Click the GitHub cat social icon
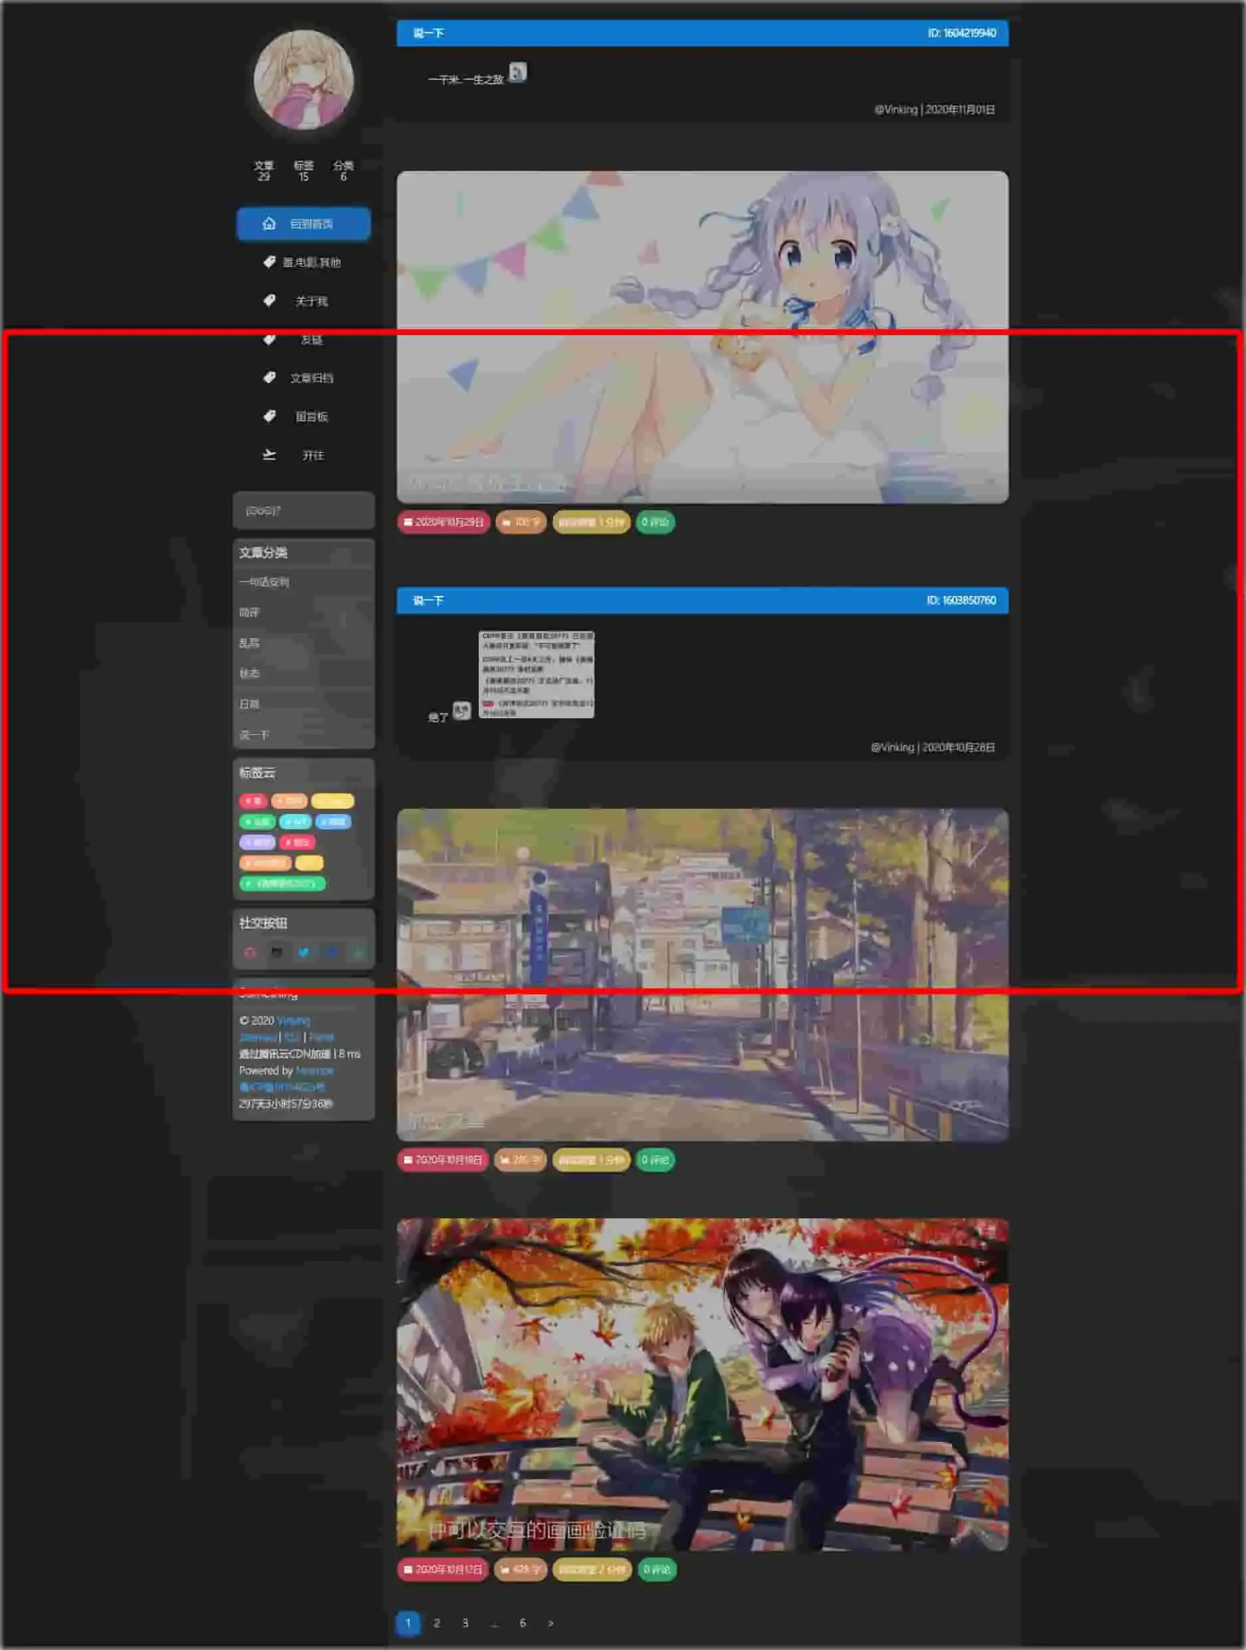The width and height of the screenshot is (1246, 1650). pos(277,952)
